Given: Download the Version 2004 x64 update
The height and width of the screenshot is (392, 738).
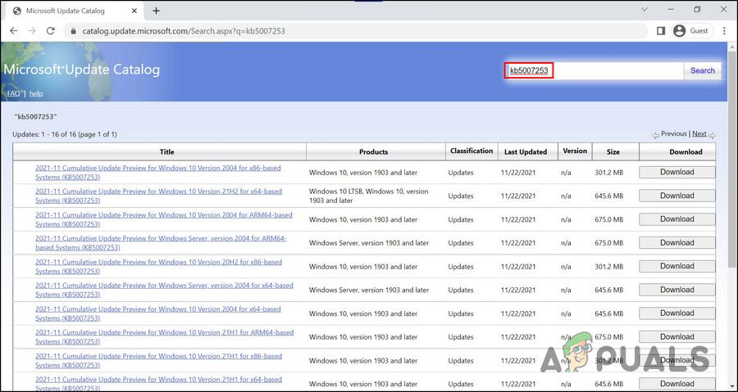Looking at the screenshot, I should pyautogui.click(x=676, y=313).
